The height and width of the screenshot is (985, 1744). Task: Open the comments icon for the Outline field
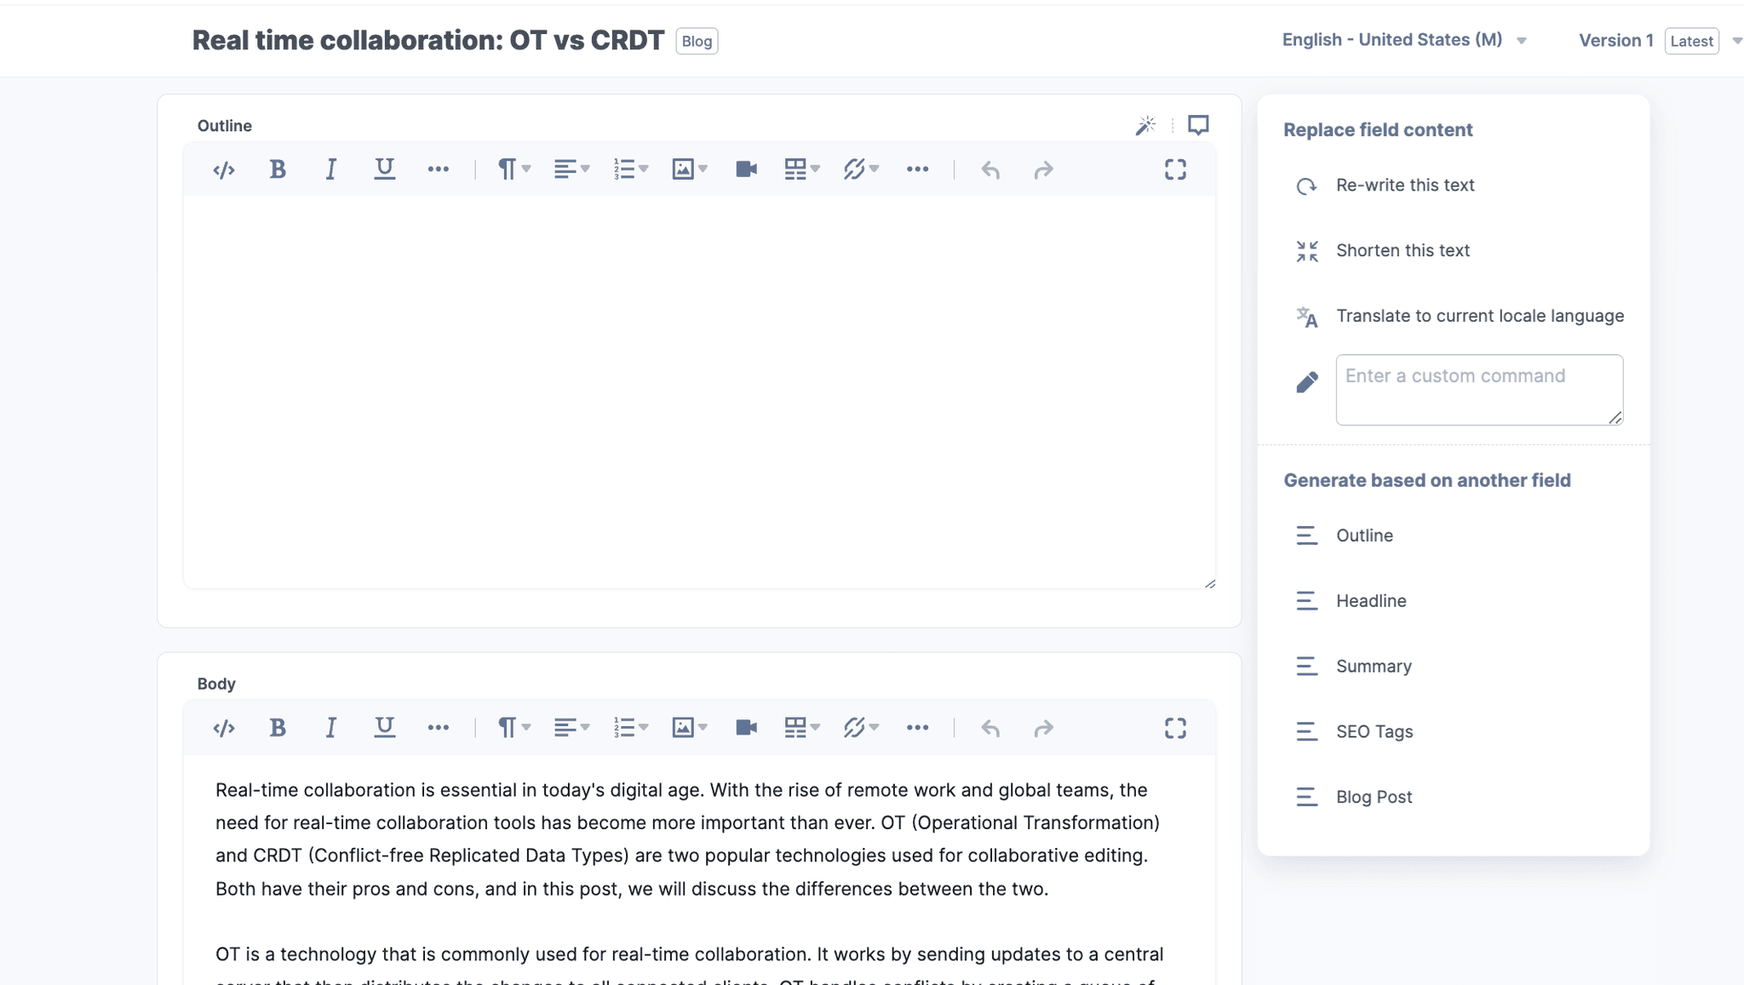(x=1198, y=125)
